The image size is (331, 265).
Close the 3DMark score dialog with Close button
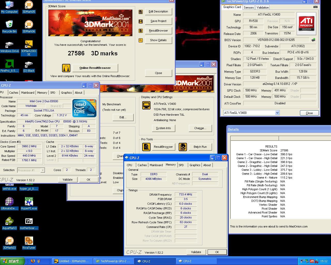coord(158,73)
